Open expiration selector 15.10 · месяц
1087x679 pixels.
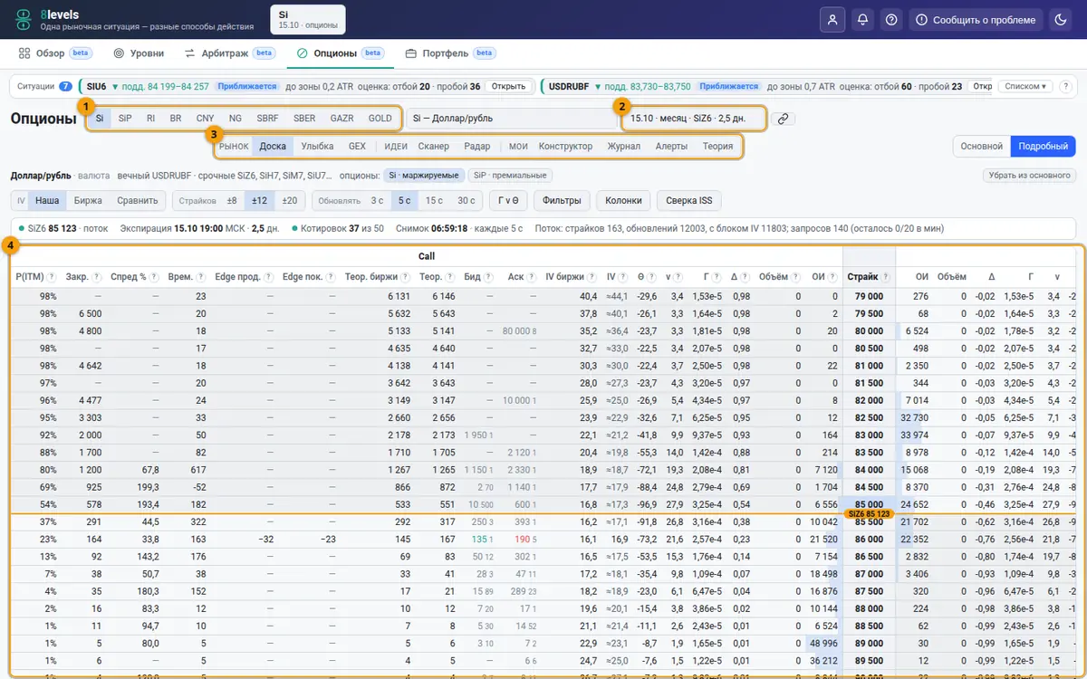pos(694,119)
